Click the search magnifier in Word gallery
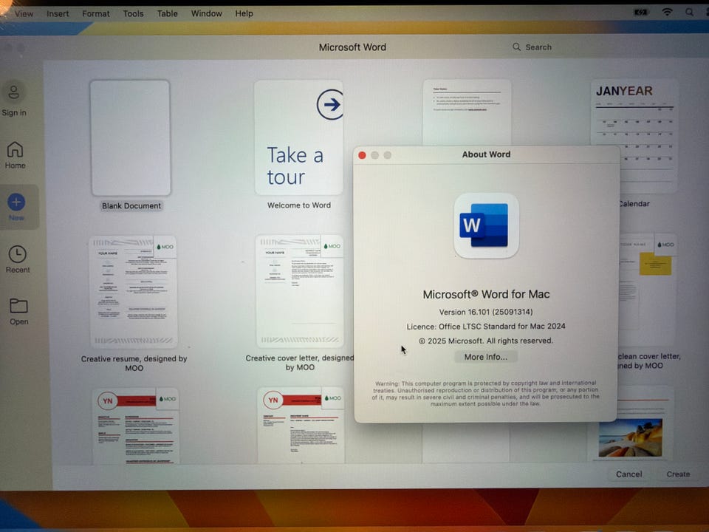This screenshot has width=709, height=532. tap(516, 47)
